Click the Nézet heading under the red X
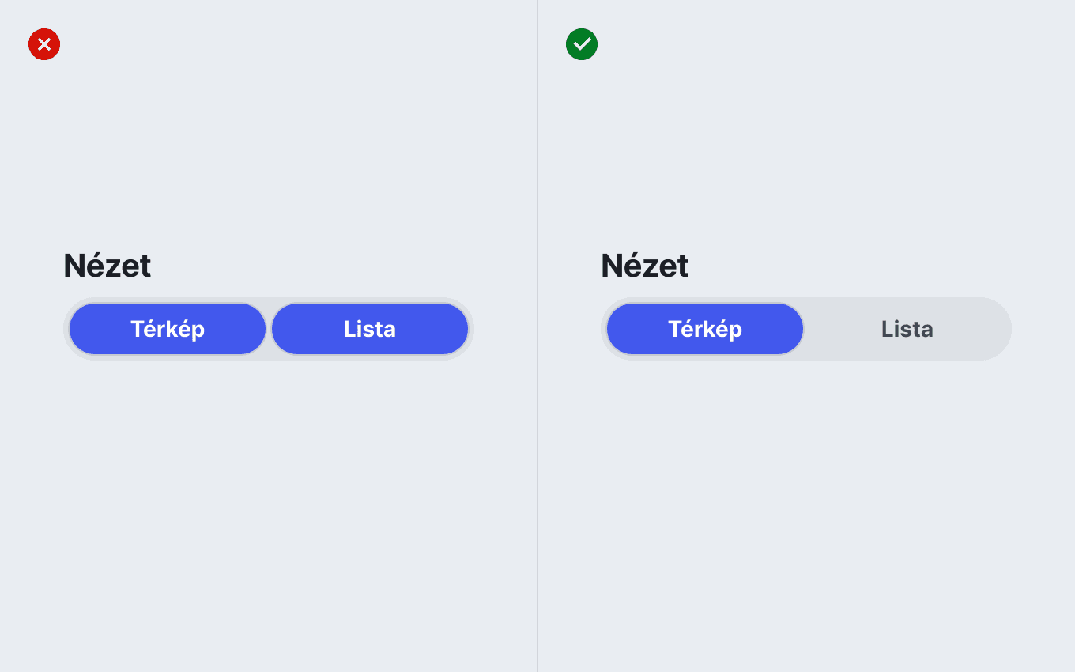The width and height of the screenshot is (1075, 672). (x=107, y=266)
